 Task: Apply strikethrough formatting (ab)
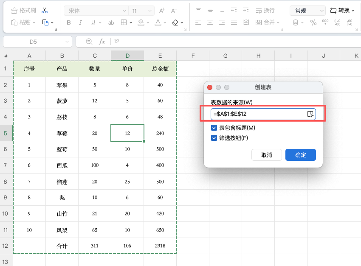111,22
